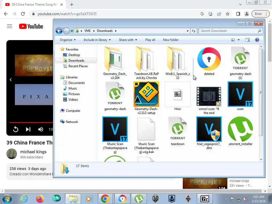Open Chrome side panel icon
Screen dimensions: 272x204
tap(238, 14)
